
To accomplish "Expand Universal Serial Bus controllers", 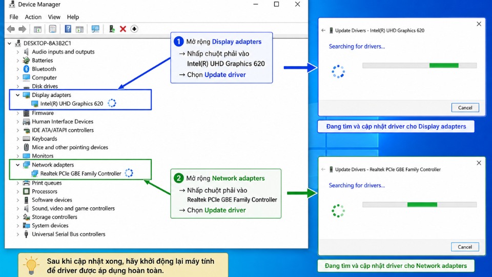I will [17, 234].
